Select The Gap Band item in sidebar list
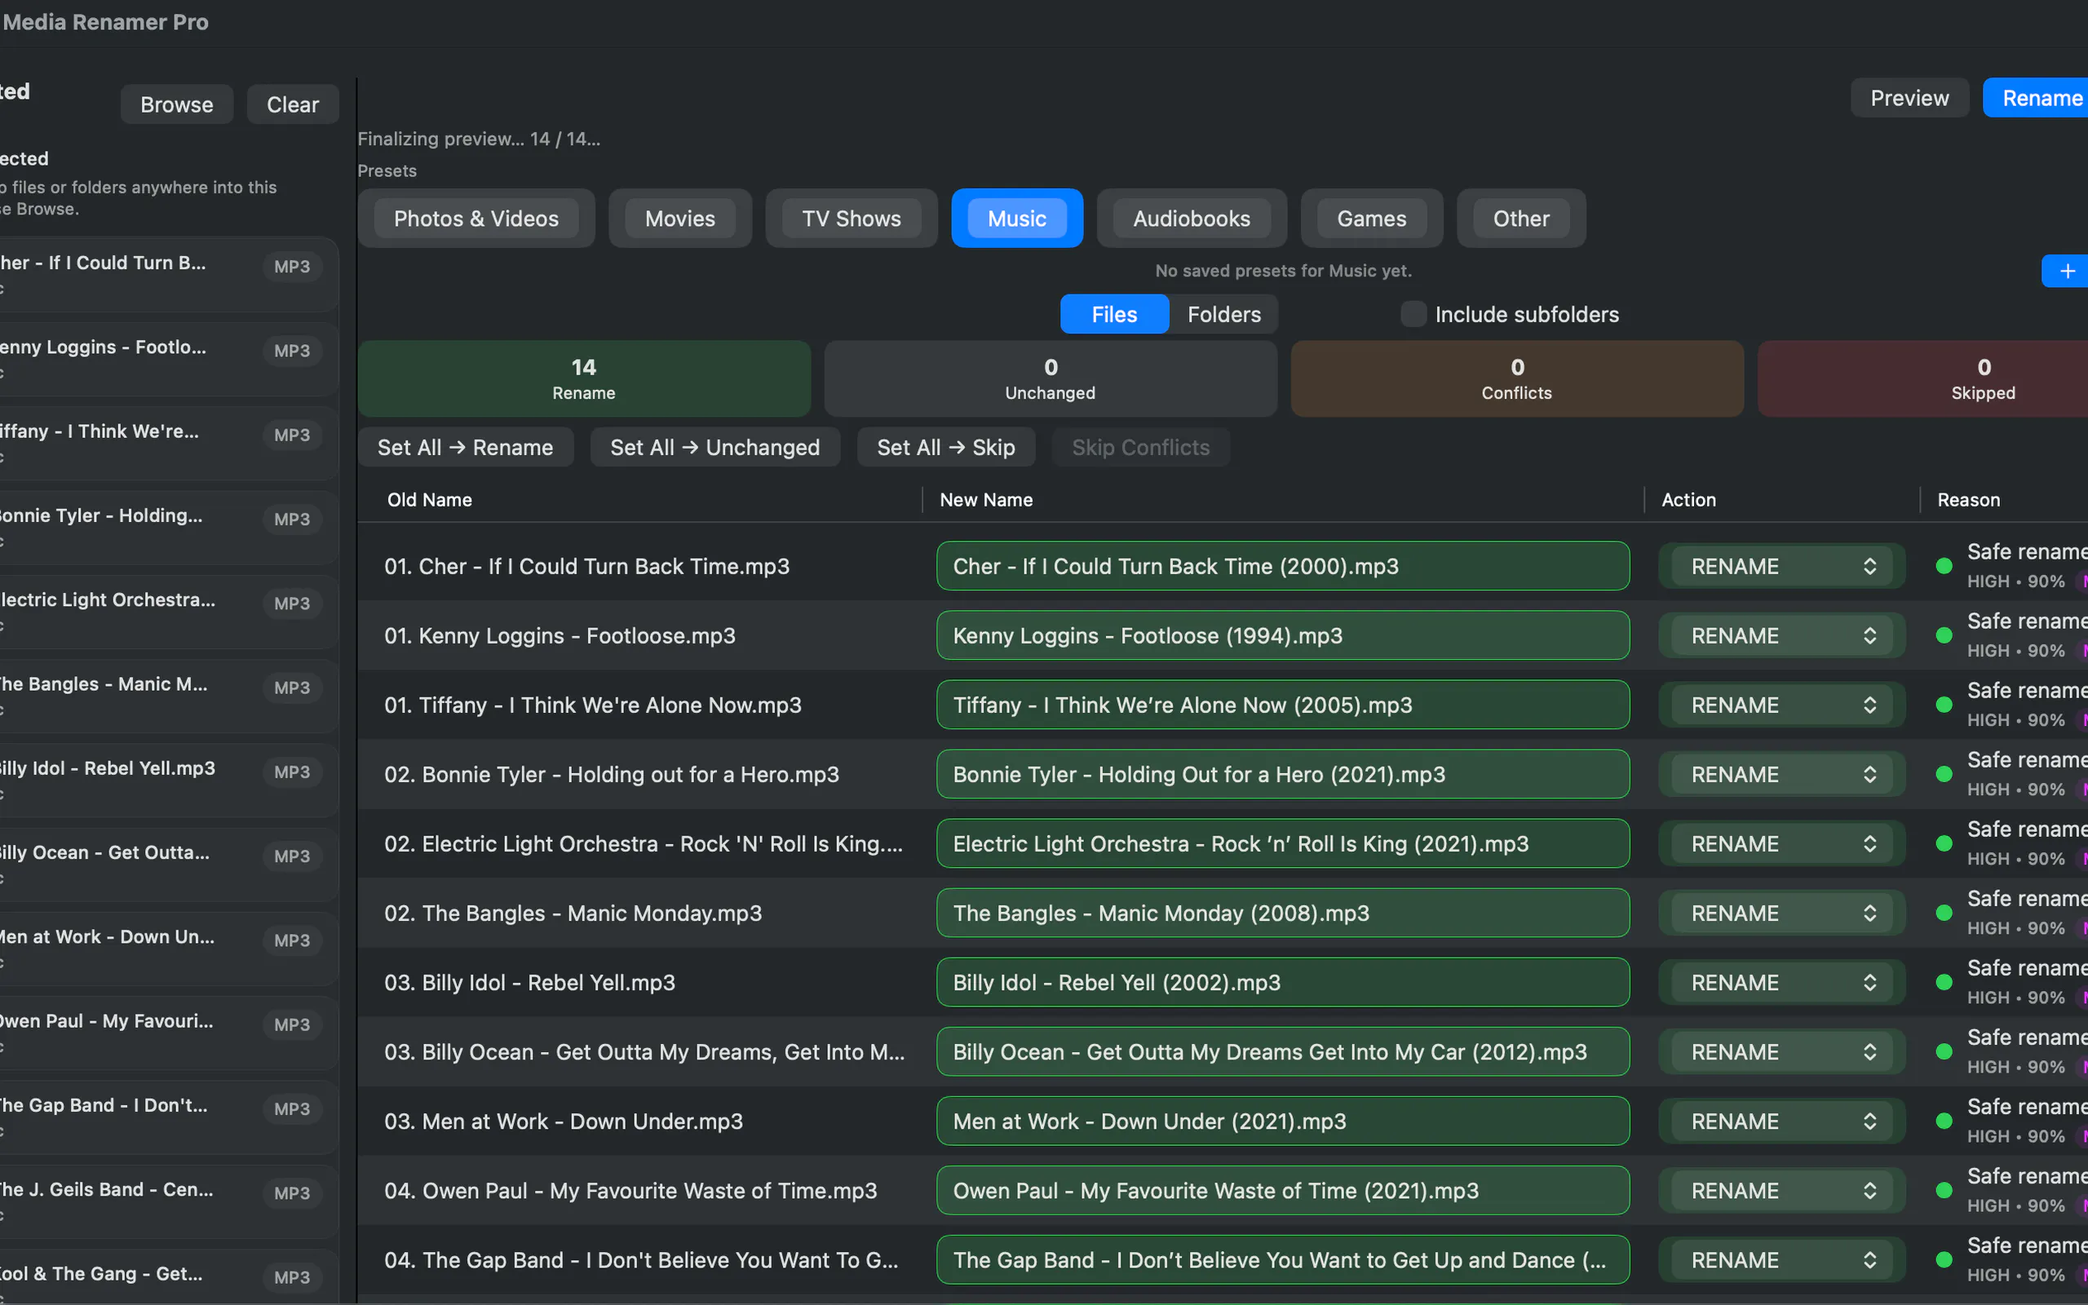The height and width of the screenshot is (1305, 2088). click(x=168, y=1117)
